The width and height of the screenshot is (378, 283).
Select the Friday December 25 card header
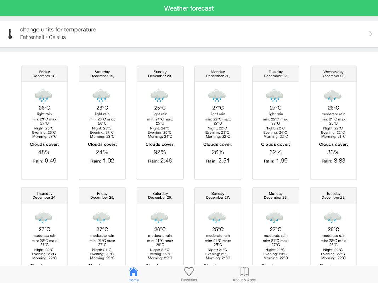102,195
